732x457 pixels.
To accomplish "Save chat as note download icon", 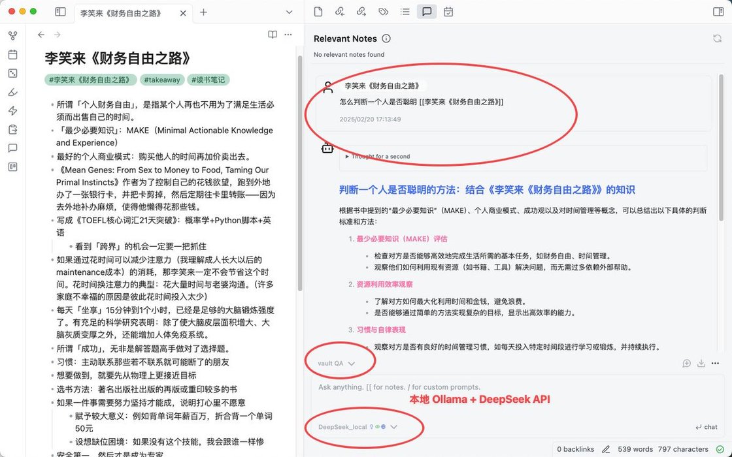I will [701, 363].
